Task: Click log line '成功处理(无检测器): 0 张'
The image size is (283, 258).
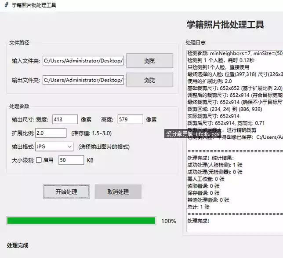Action: tap(215, 172)
